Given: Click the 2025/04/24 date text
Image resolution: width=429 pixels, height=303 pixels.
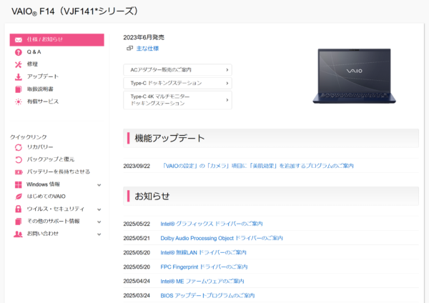Looking at the screenshot, I should [137, 281].
